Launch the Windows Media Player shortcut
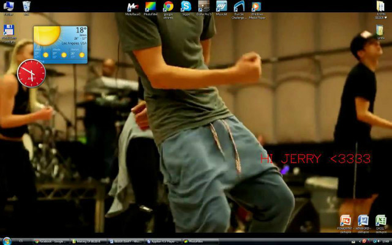The width and height of the screenshot is (392, 245). point(257,10)
